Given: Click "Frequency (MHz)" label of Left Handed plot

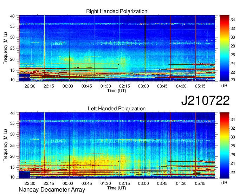Looking at the screenshot, I should 5,145.
